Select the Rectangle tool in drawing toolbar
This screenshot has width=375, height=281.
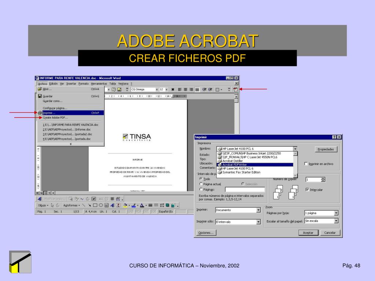coord(95,205)
